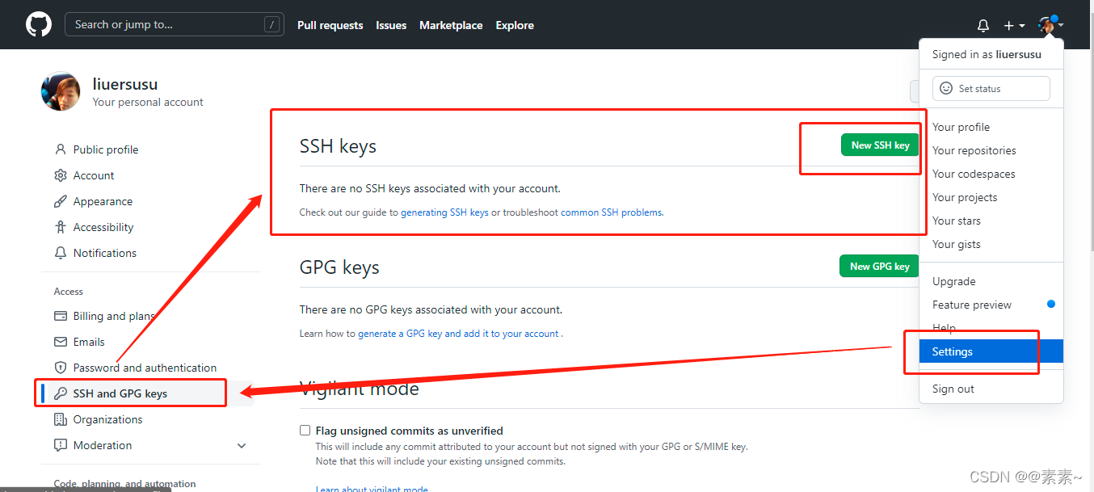Open Marketplace in top navigation
This screenshot has width=1094, height=492.
pyautogui.click(x=451, y=25)
